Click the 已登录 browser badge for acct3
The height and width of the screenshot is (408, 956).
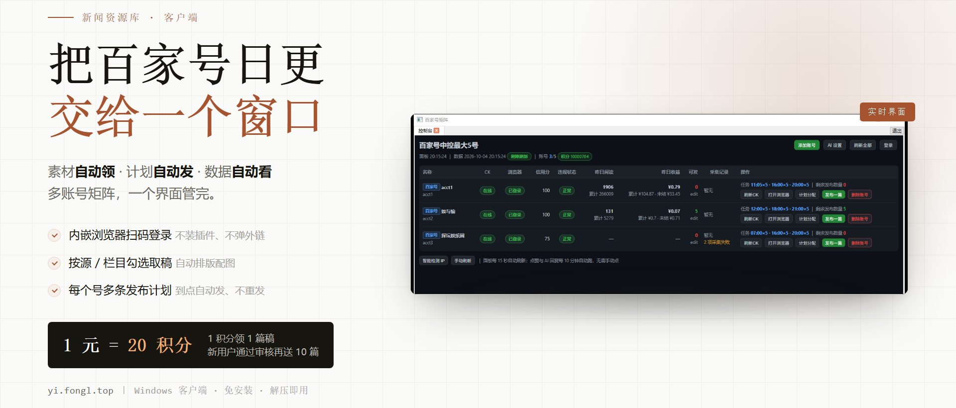click(x=515, y=239)
